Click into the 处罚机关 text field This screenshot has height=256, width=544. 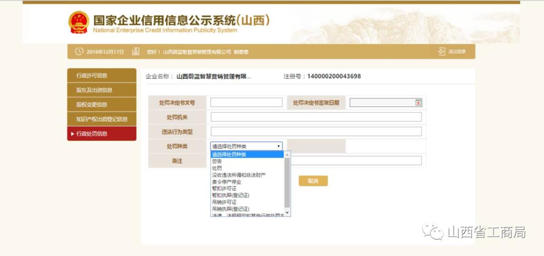click(x=316, y=117)
